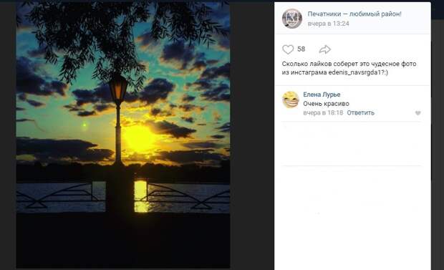Click dark gap between photo and comments panel

252,136
